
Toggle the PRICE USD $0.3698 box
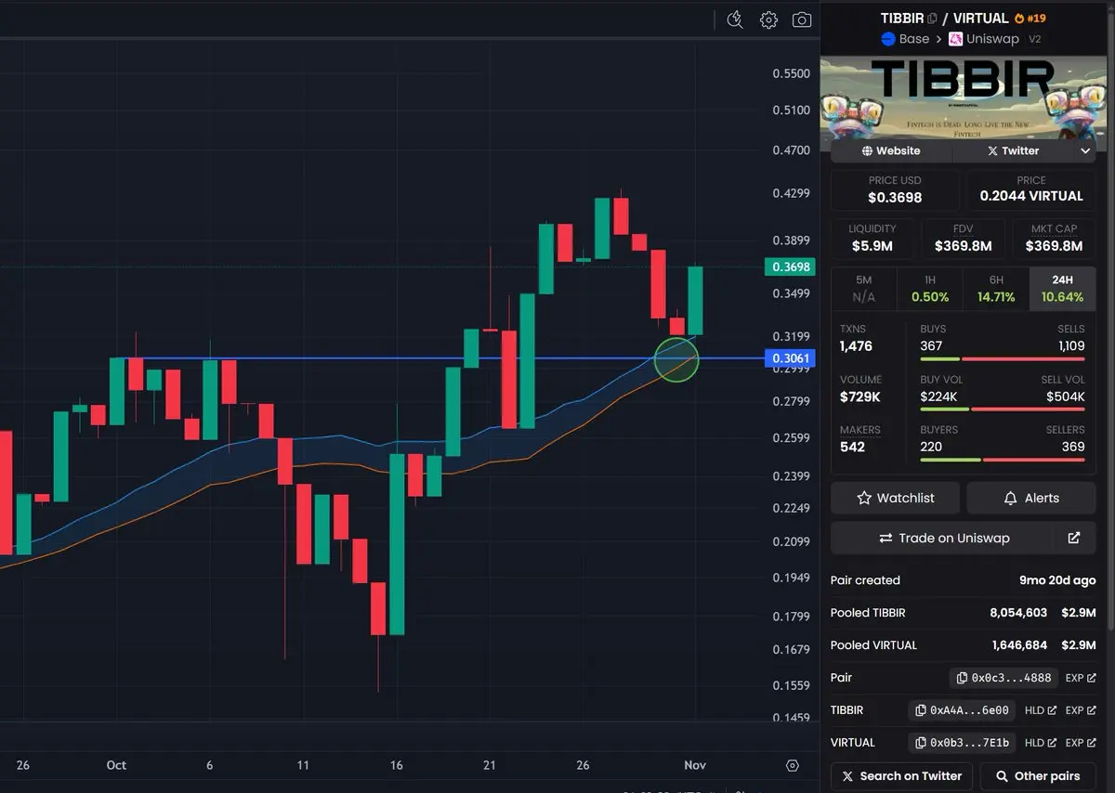point(896,189)
